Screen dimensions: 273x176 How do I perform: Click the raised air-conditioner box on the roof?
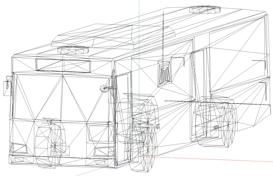[113, 37]
